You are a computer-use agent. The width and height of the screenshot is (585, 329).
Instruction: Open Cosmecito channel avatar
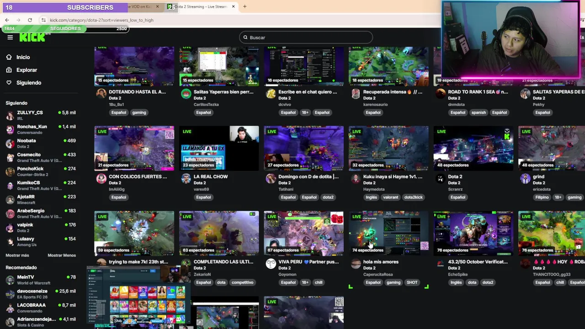click(10, 158)
